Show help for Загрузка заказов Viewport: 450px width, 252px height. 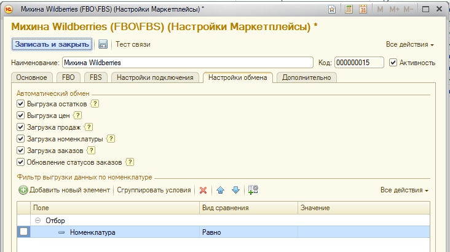pos(91,151)
